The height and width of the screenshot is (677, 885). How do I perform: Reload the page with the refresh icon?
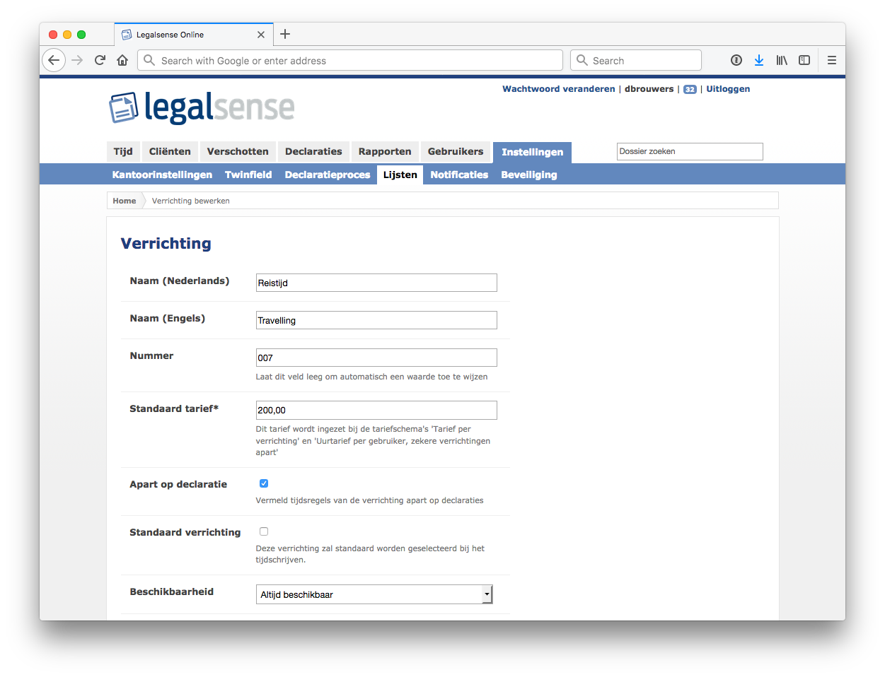(x=100, y=60)
